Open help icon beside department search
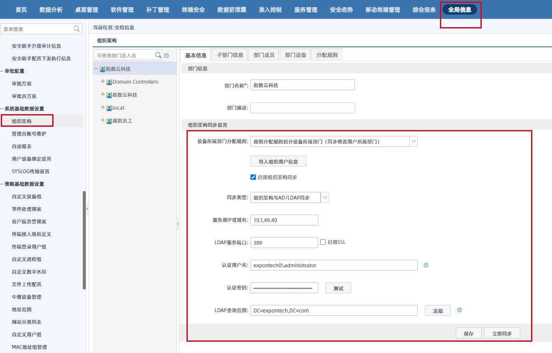Viewport: 552px width, 353px height. click(x=166, y=56)
